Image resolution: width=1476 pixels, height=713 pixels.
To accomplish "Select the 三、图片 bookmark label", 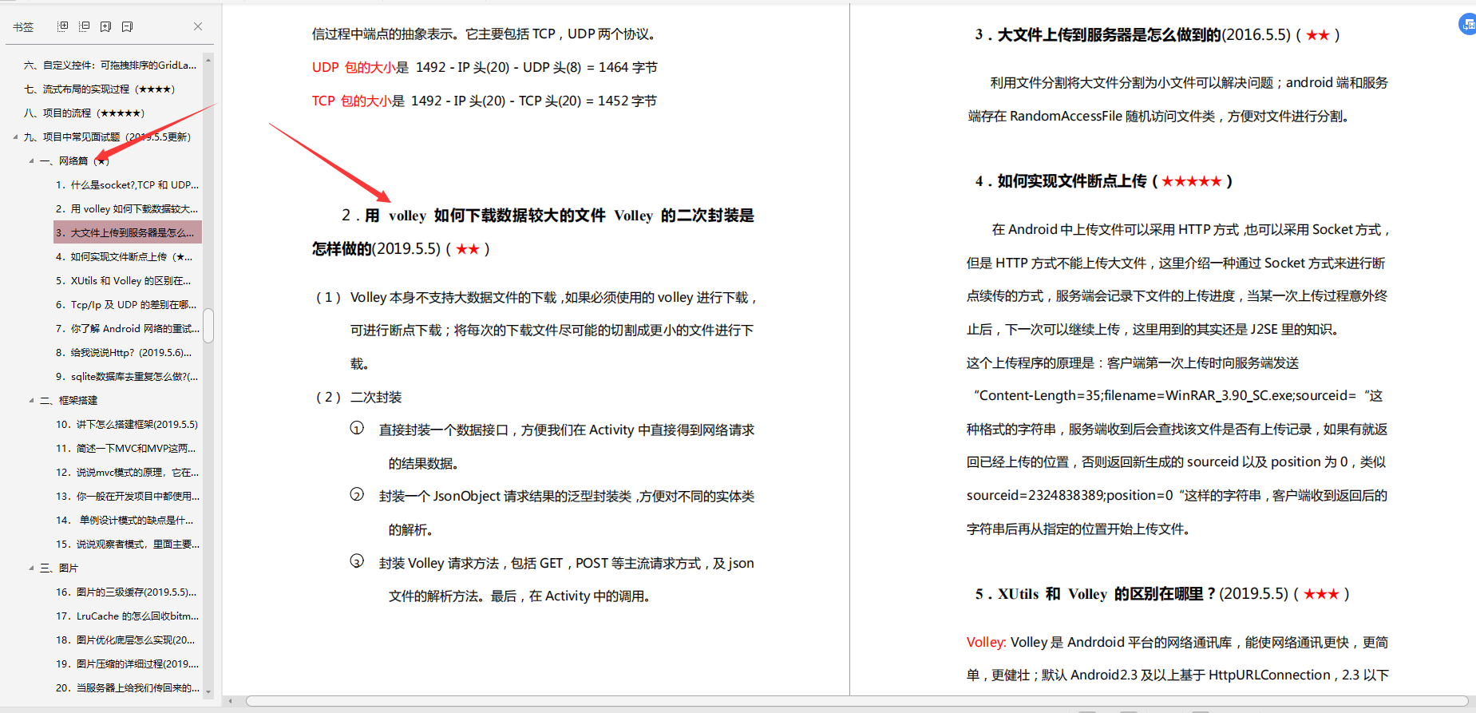I will pyautogui.click(x=59, y=568).
